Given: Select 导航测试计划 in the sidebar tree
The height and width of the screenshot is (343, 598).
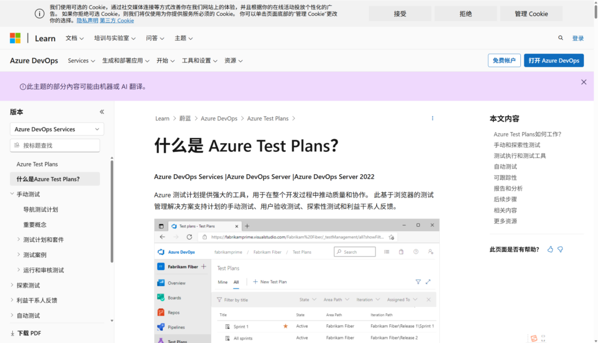Looking at the screenshot, I should [40, 209].
